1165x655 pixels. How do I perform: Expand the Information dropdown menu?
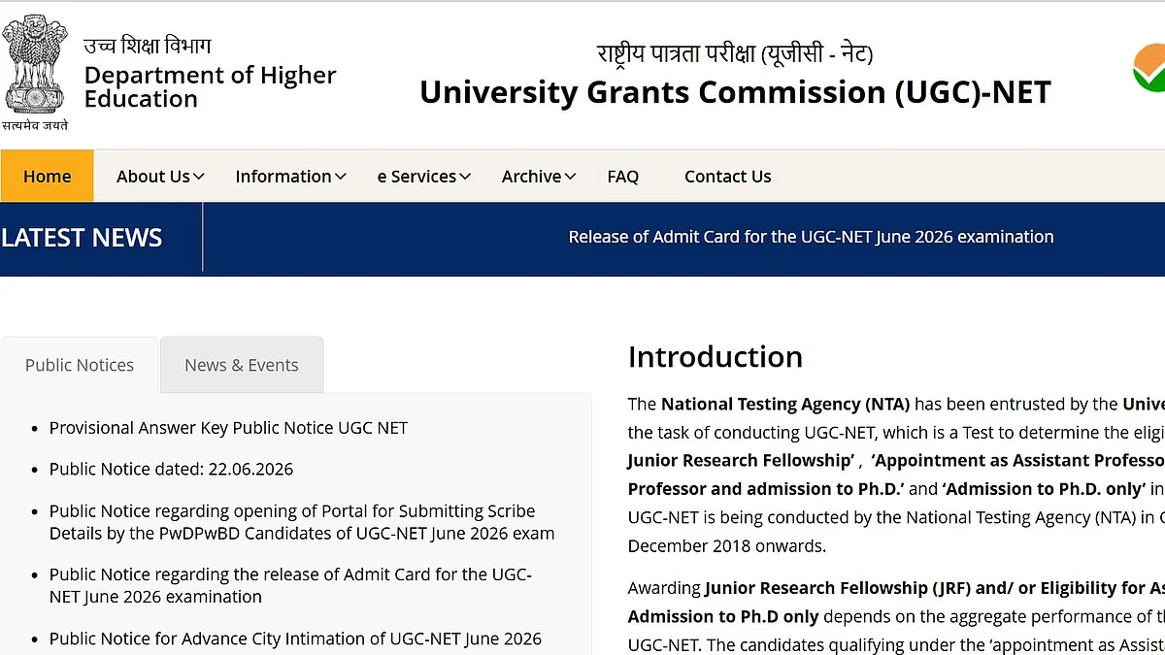(290, 176)
